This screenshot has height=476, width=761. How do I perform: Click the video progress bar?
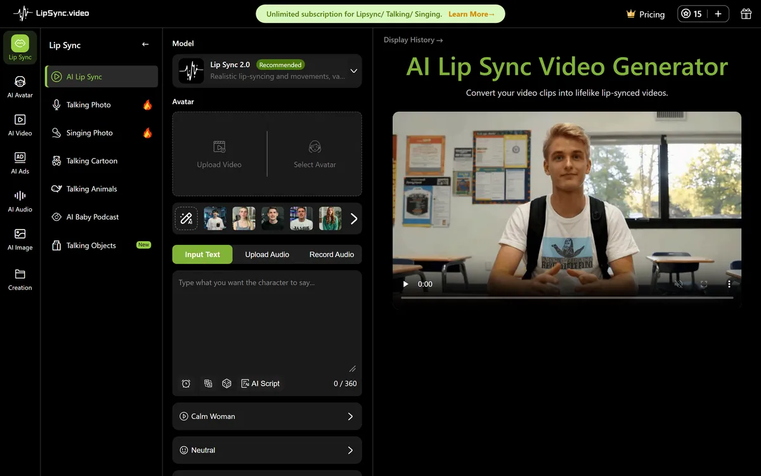(x=567, y=297)
